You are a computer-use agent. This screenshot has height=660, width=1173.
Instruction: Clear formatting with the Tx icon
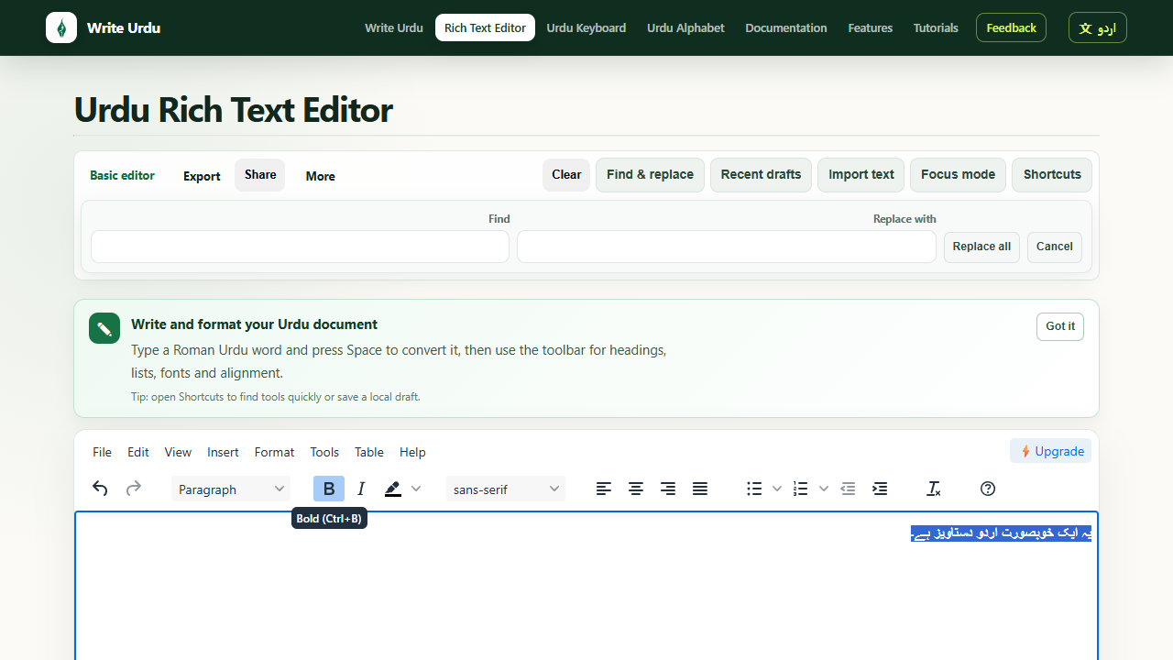934,489
